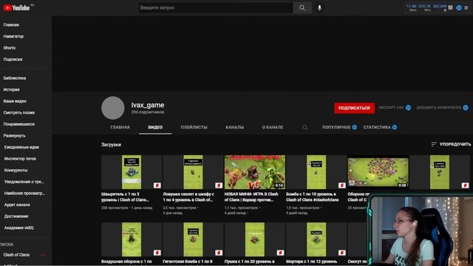The height and width of the screenshot is (266, 473).
Task: Go to Главная in the sidebar
Action: coord(11,24)
